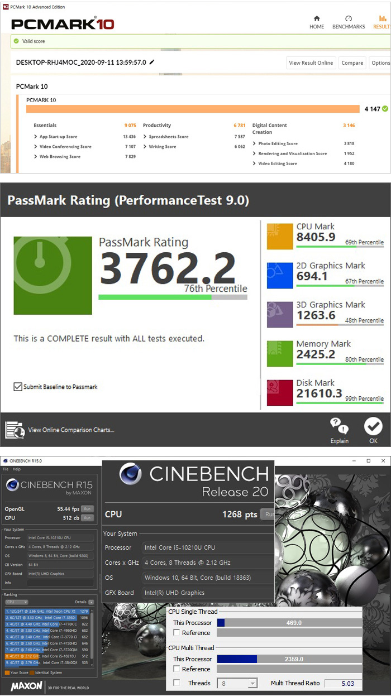Click the PassMark Rating percentile bar
This screenshot has width=391, height=697.
coord(173,297)
